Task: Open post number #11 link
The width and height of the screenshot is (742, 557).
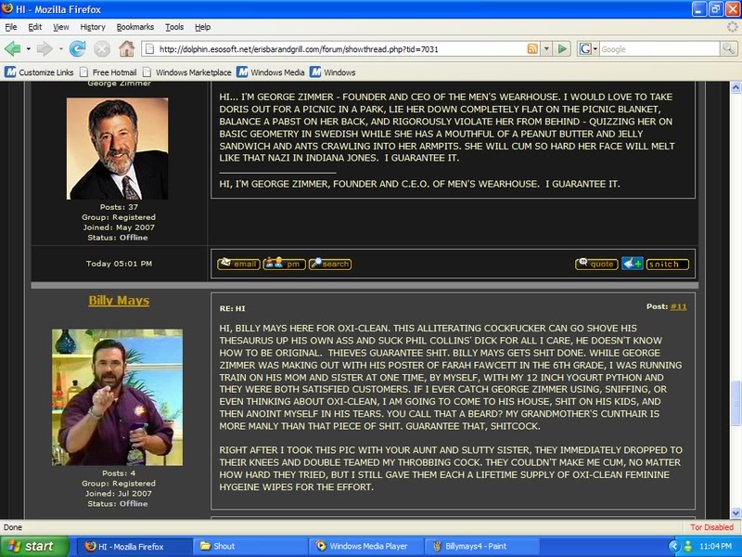Action: point(679,306)
